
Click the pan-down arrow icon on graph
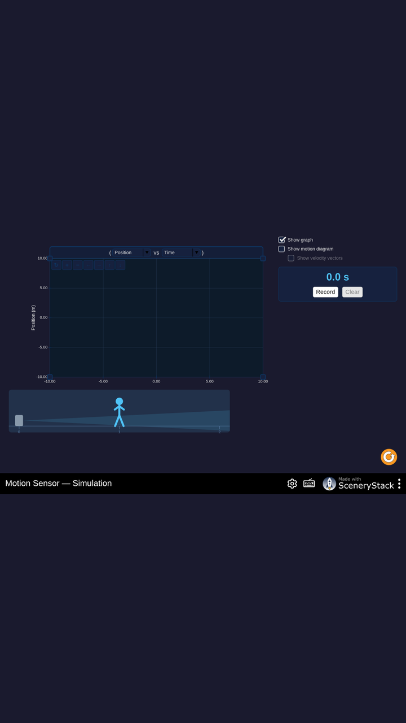[x=120, y=265]
